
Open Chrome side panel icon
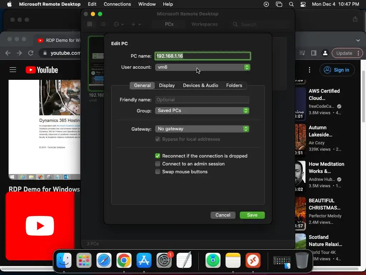(314, 53)
